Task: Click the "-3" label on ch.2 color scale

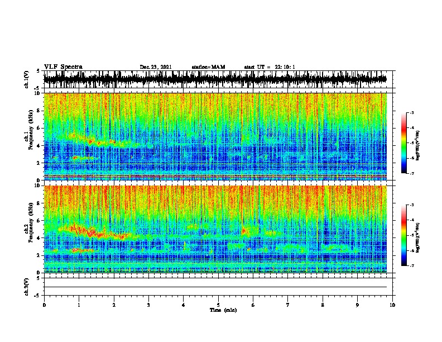Action: 412,205
